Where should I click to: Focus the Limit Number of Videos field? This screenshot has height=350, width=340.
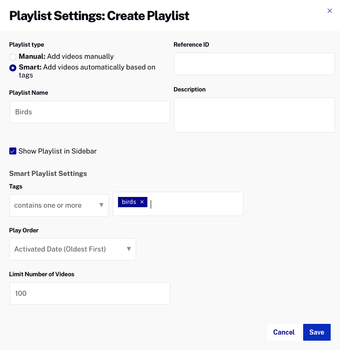click(90, 294)
